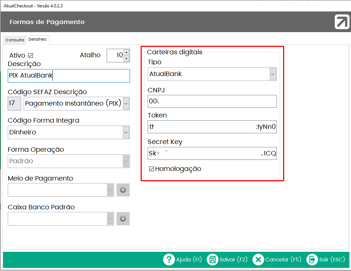The height and width of the screenshot is (271, 351).
Task: Cancel using the Cancelar (F5) label
Action: (x=283, y=260)
